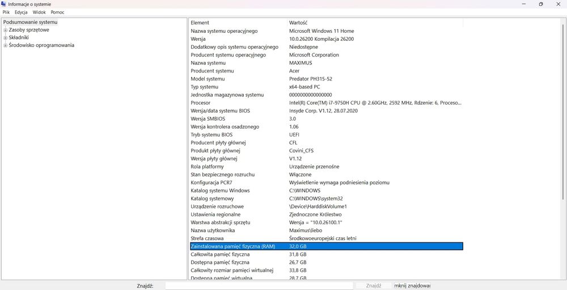Select the Producent systemu Acer row

click(326, 71)
